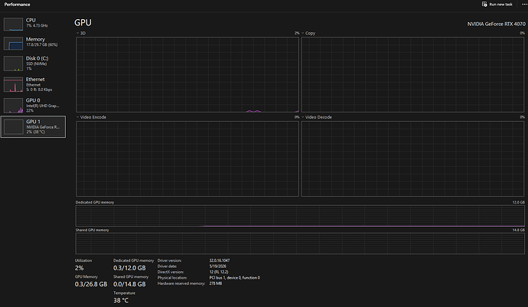Viewport: 528px width, 307px height.
Task: Open the three-dot more options menu
Action: pos(524,5)
